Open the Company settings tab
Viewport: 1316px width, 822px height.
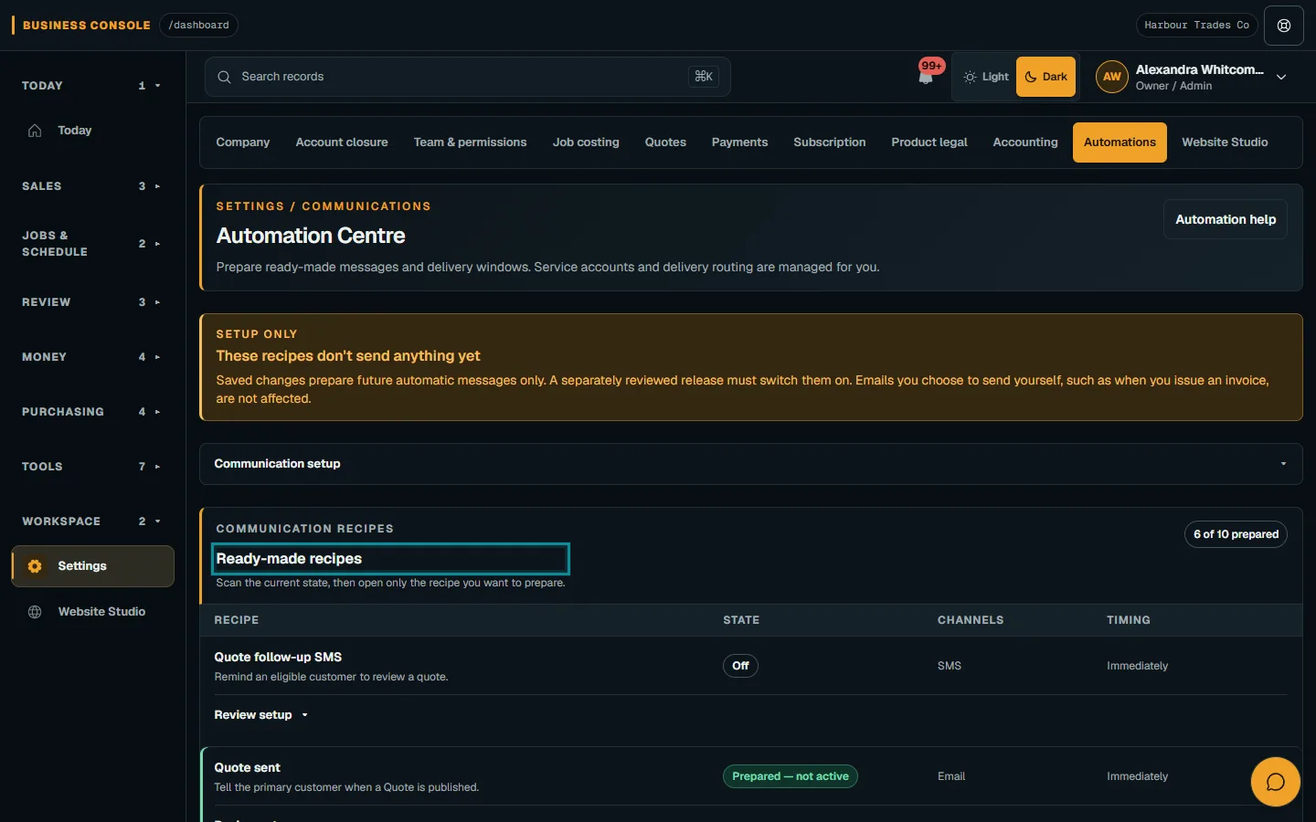point(243,142)
